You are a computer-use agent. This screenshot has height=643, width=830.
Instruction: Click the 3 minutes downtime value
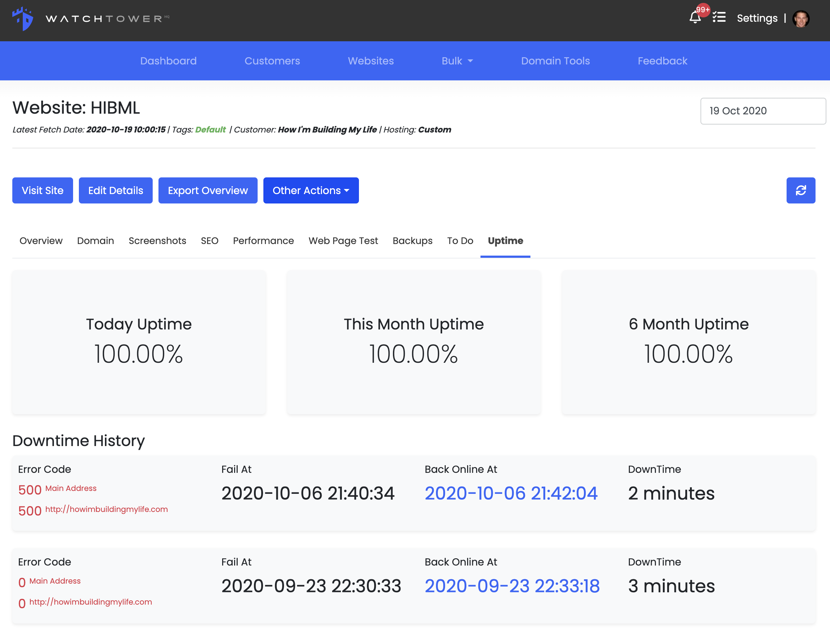tap(672, 586)
